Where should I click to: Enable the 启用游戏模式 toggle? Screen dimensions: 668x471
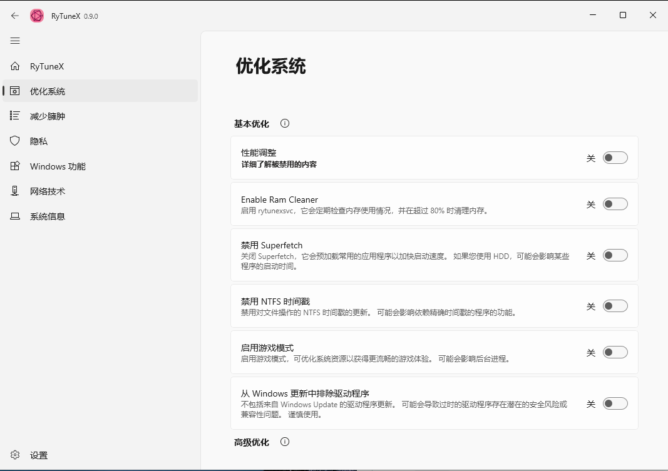tap(615, 352)
